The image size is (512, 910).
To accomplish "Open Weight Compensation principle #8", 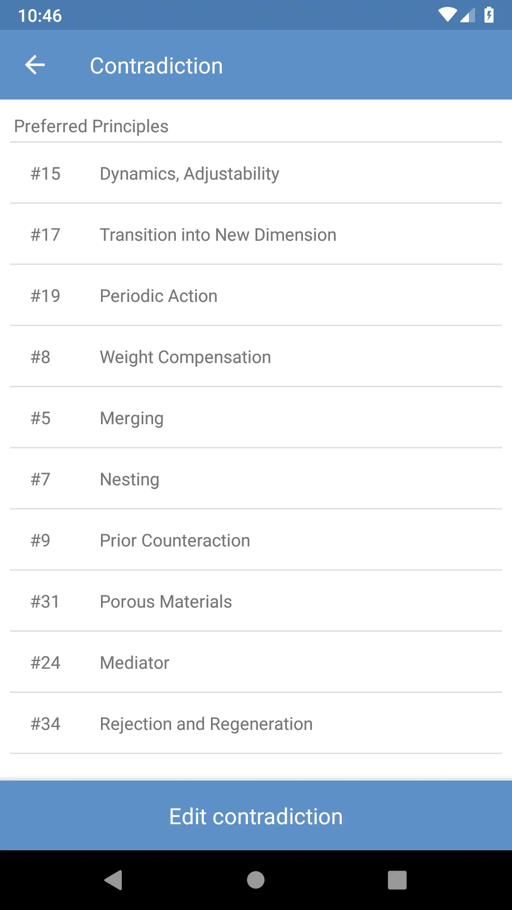I will pyautogui.click(x=256, y=357).
